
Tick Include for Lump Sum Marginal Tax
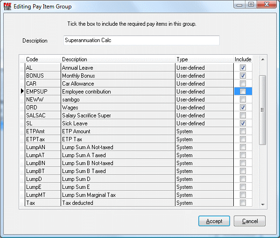(243, 195)
